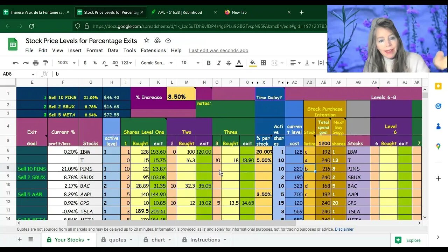Open the Insert menu

click(75, 50)
